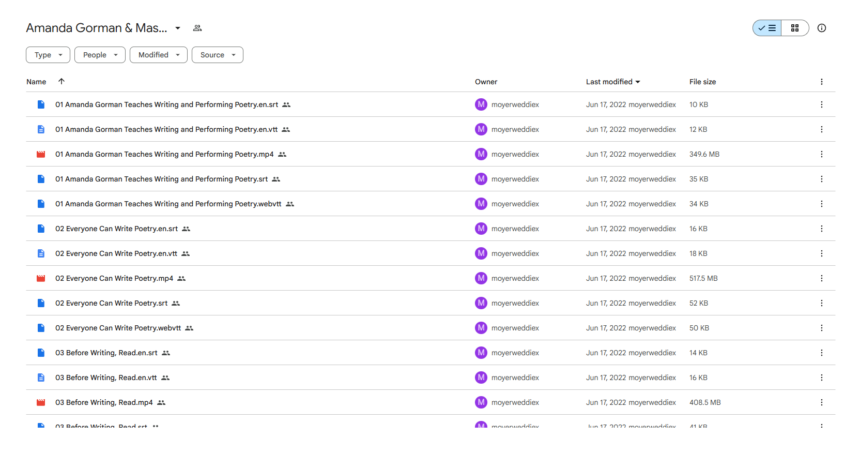860x453 pixels.
Task: Open the Last modified sort dropdown
Action: point(613,82)
